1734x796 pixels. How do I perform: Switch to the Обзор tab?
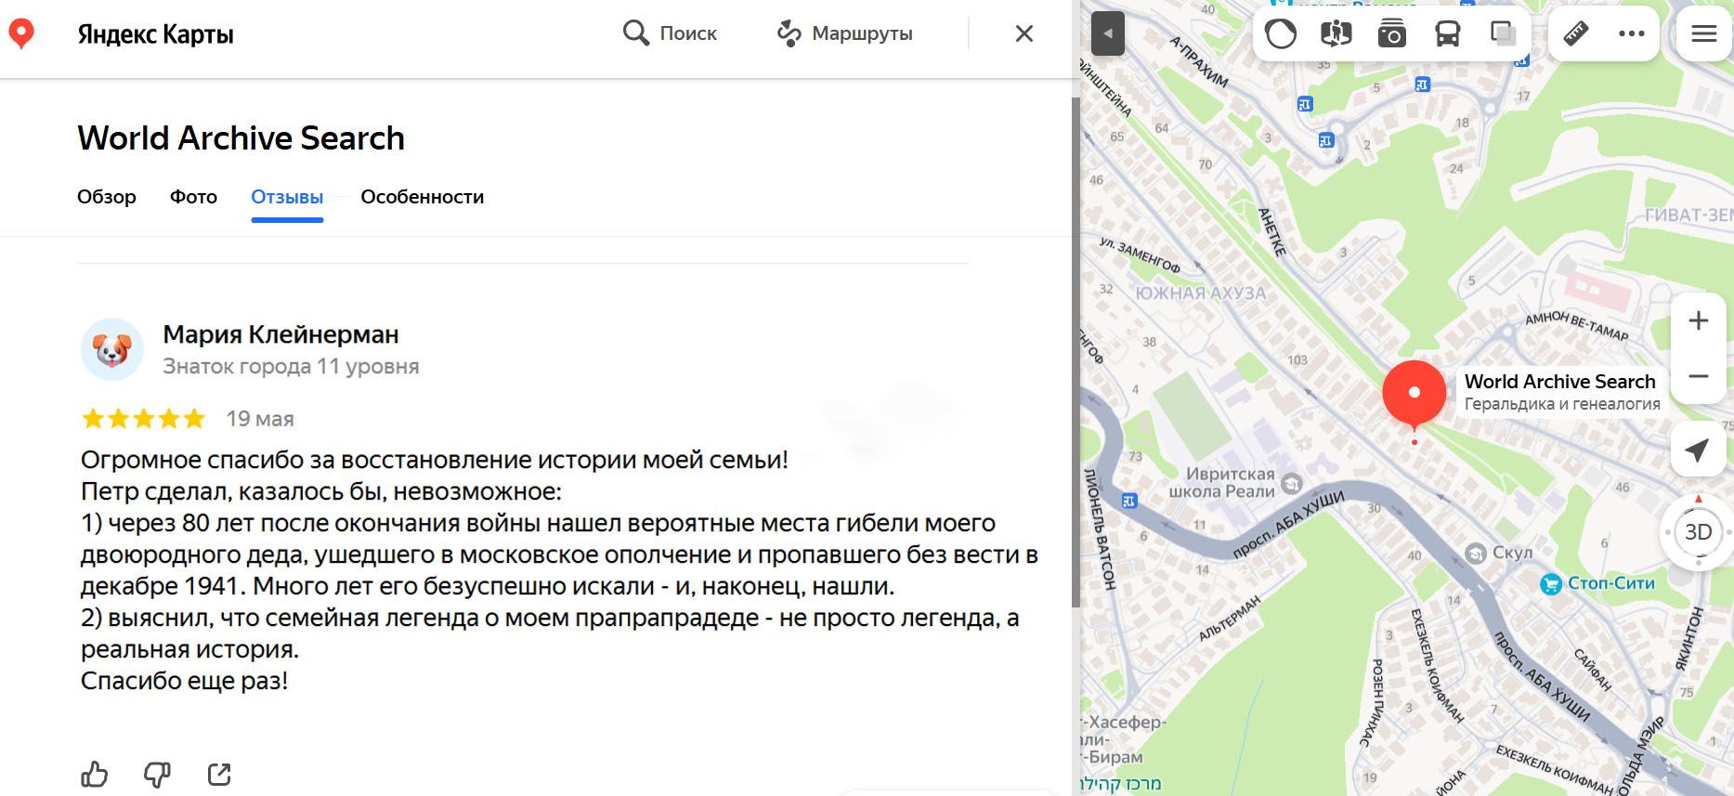(107, 197)
